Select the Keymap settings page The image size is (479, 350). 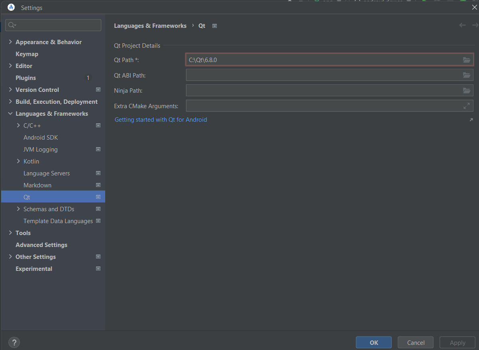pos(27,54)
